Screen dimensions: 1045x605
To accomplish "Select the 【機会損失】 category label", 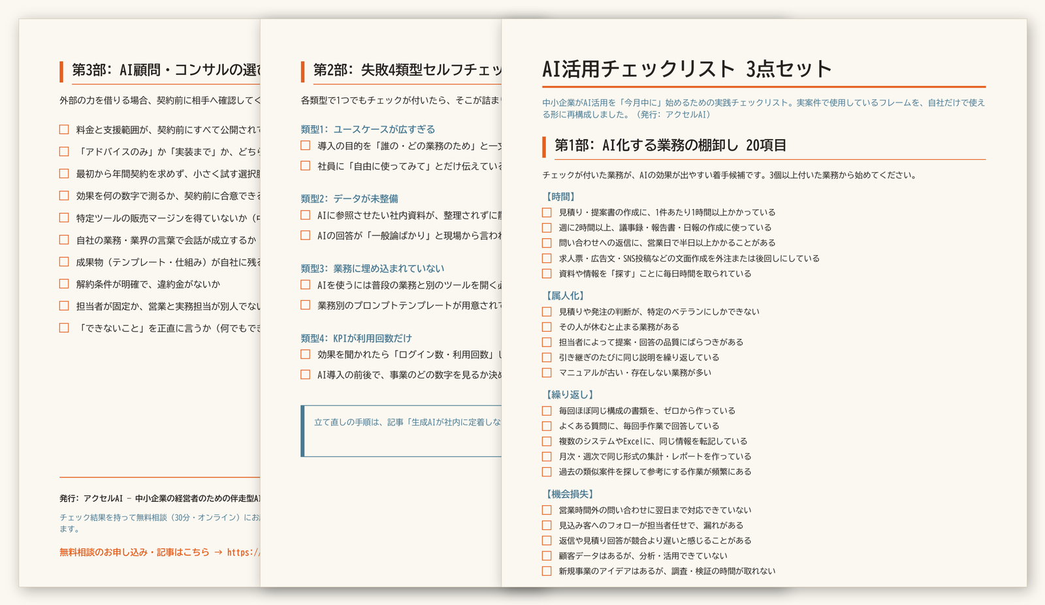I will pyautogui.click(x=569, y=494).
